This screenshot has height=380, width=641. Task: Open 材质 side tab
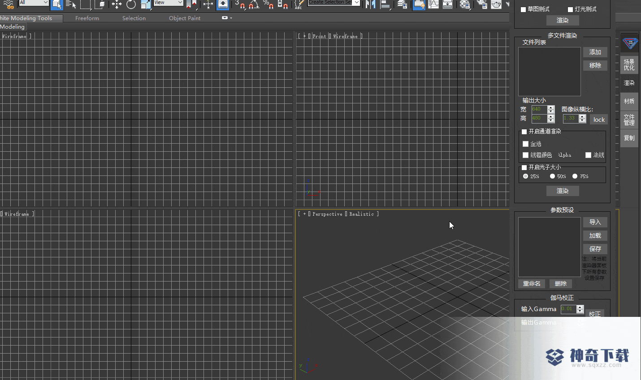[629, 102]
